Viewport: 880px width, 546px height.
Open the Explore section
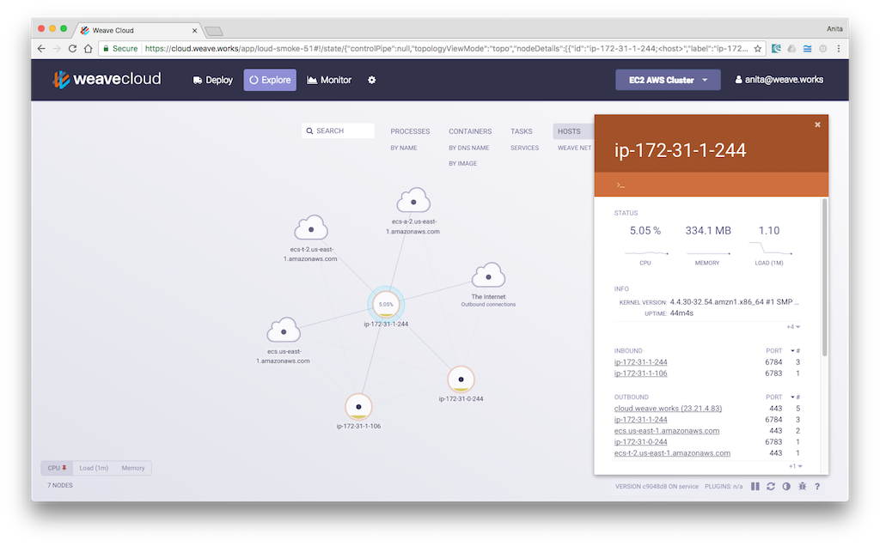[x=270, y=80]
